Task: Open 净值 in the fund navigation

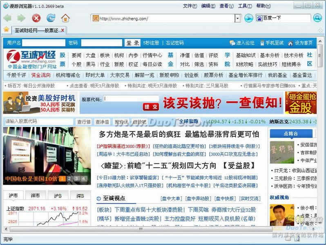Action: [x=185, y=55]
